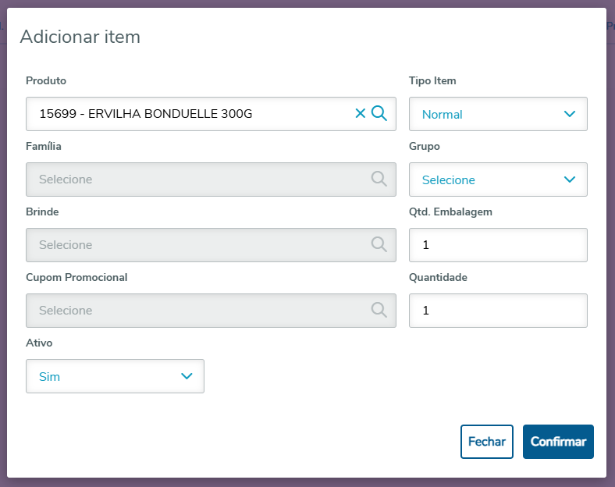Click the Adicionar item dialog title
Screen dimensions: 615x487
(x=80, y=37)
